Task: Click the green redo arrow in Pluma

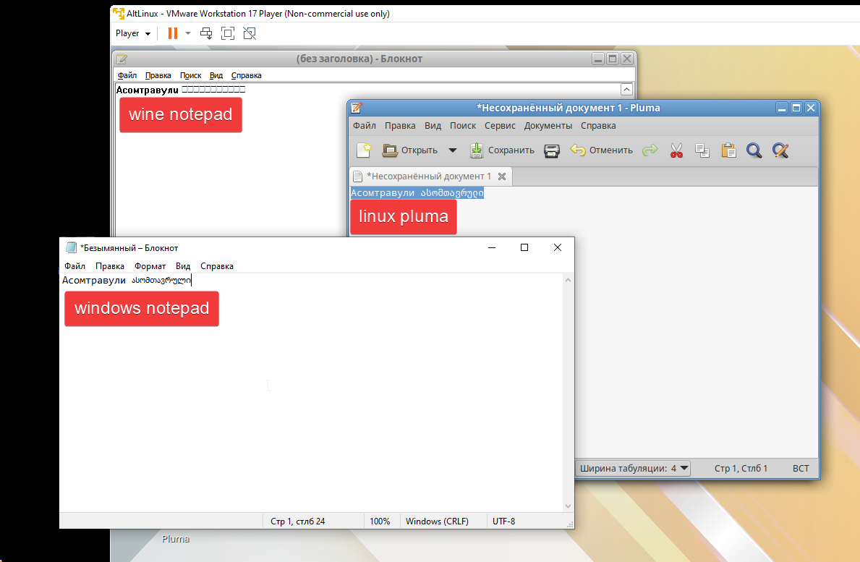Action: click(650, 150)
